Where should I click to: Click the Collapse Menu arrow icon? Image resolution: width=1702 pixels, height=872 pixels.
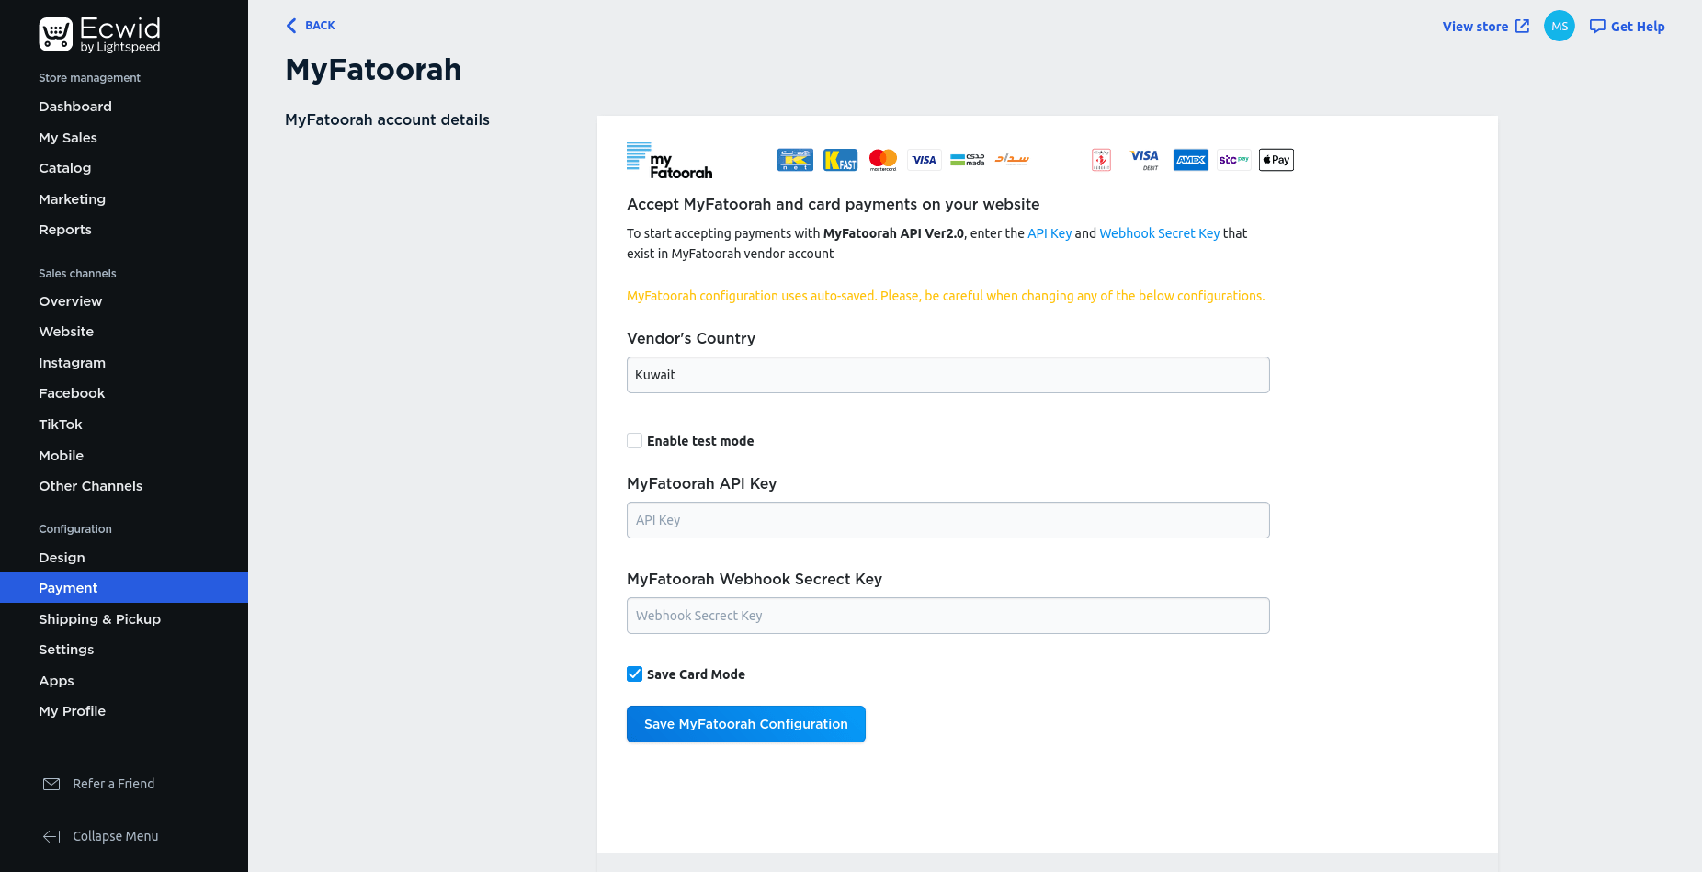51,836
